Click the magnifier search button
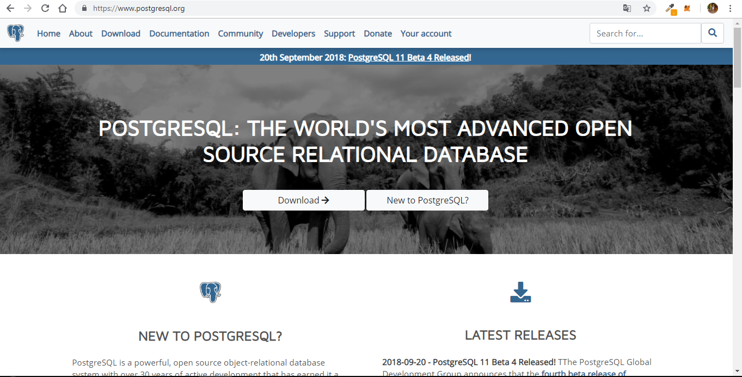The image size is (742, 377). (713, 33)
